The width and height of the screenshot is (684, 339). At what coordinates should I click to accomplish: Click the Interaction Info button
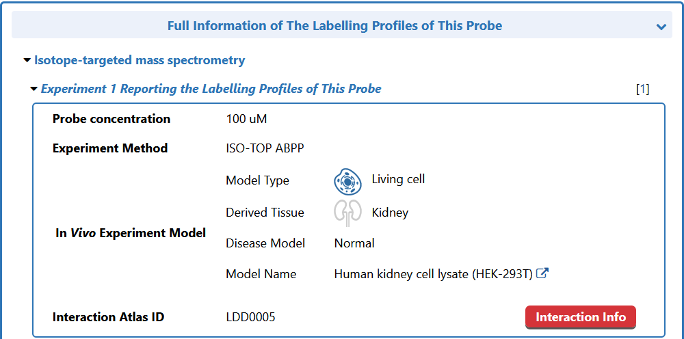click(580, 317)
